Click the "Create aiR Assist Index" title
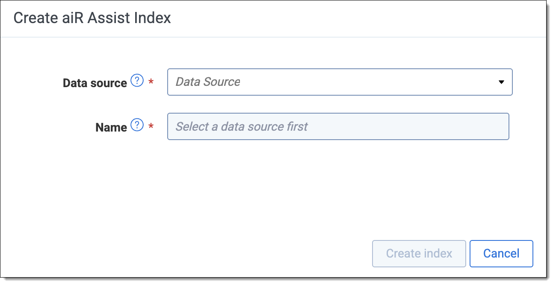Viewport: 553px width, 284px height. tap(92, 18)
